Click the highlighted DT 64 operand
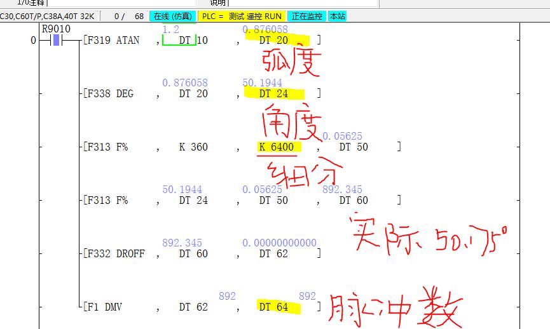550x329 pixels. tap(273, 307)
